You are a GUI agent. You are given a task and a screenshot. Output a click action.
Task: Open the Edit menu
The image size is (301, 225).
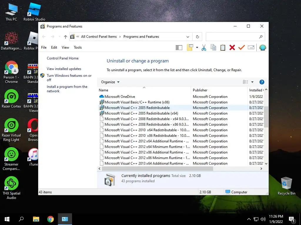tap(54, 47)
